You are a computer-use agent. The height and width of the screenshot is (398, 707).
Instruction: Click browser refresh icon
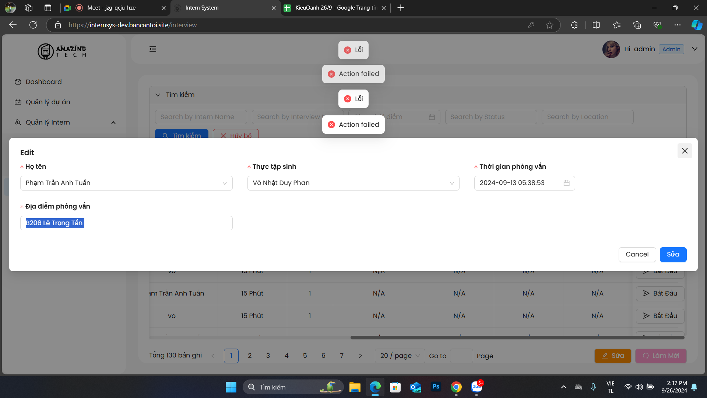(33, 25)
